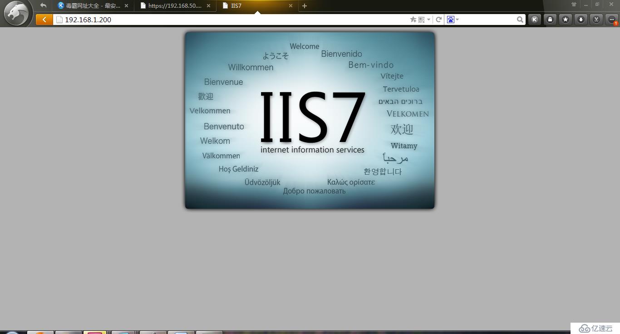Close the 毒霸网址大全 tab
This screenshot has width=620, height=334.
pyautogui.click(x=126, y=6)
